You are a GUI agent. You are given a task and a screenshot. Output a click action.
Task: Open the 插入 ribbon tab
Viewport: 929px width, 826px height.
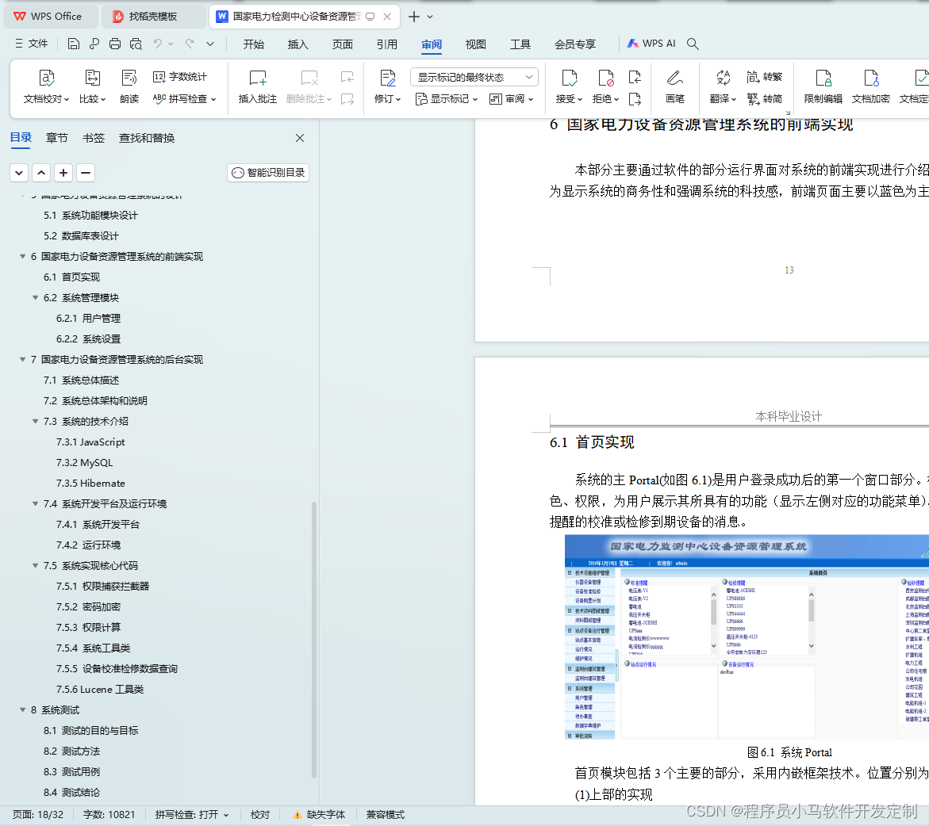click(x=298, y=44)
